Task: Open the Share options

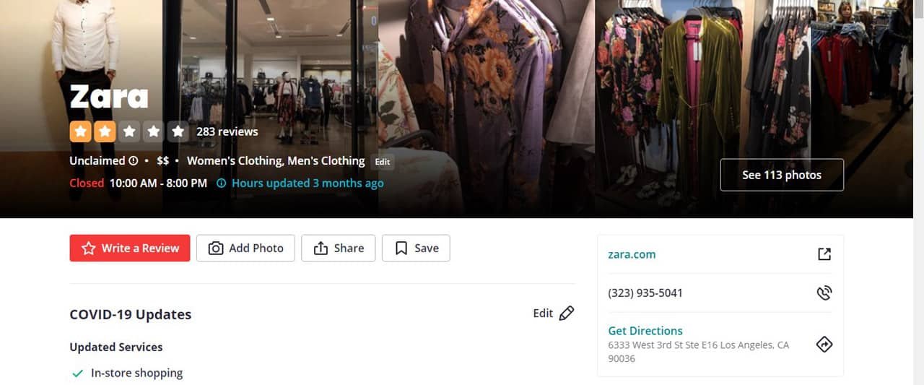Action: 339,248
